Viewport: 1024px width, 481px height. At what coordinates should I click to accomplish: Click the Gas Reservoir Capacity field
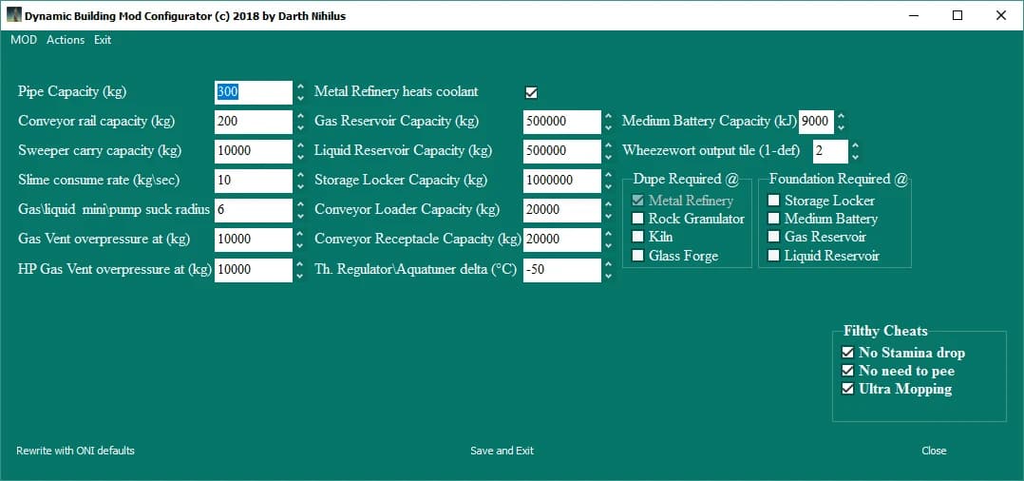(x=561, y=122)
